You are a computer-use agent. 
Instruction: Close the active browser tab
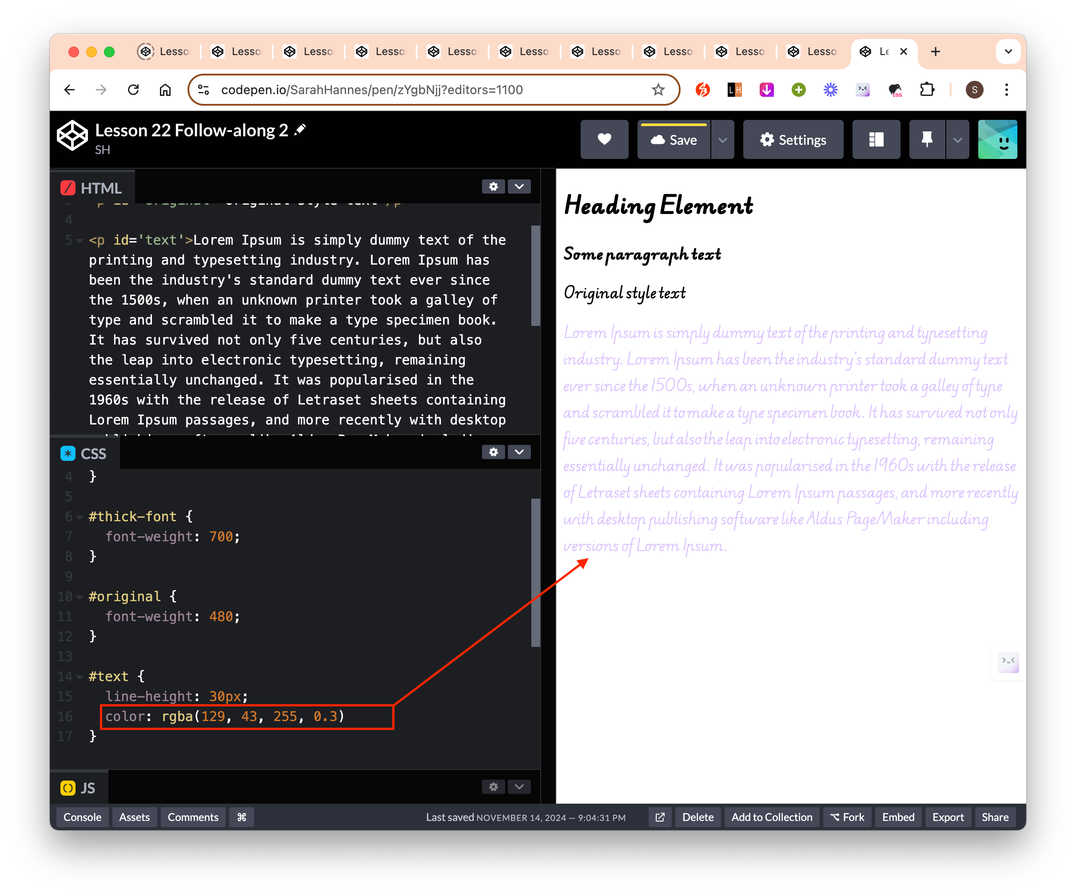click(904, 51)
